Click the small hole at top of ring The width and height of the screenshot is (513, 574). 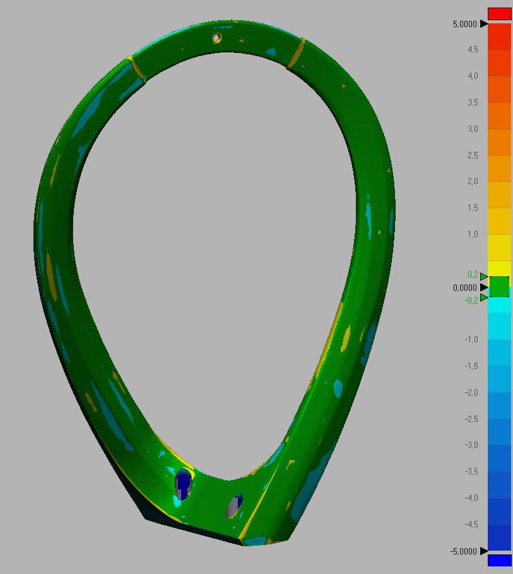coord(217,38)
